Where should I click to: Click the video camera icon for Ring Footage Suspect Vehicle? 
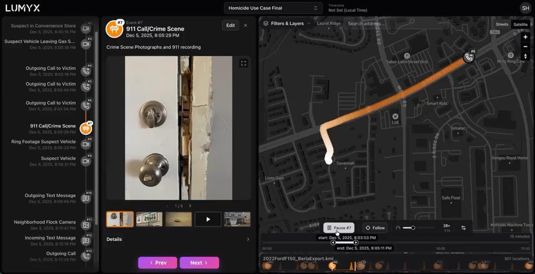[x=86, y=144]
